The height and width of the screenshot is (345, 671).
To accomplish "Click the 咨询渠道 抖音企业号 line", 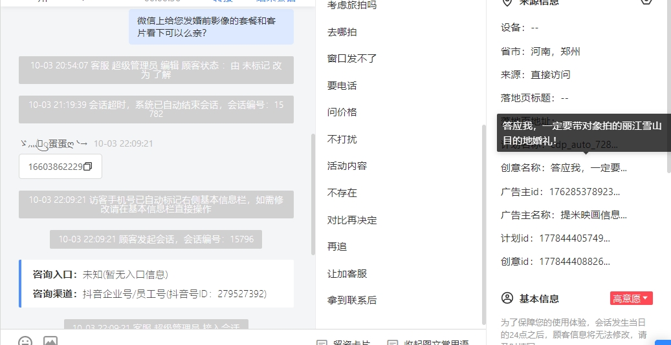I will 149,294.
